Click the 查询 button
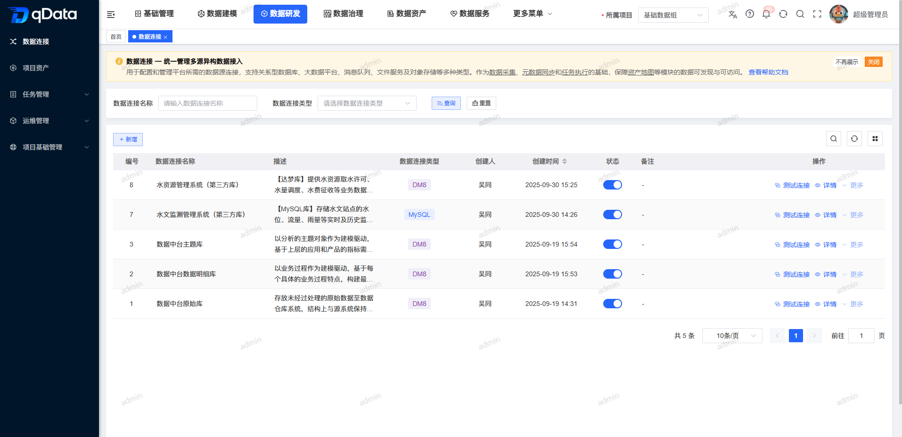 click(446, 103)
